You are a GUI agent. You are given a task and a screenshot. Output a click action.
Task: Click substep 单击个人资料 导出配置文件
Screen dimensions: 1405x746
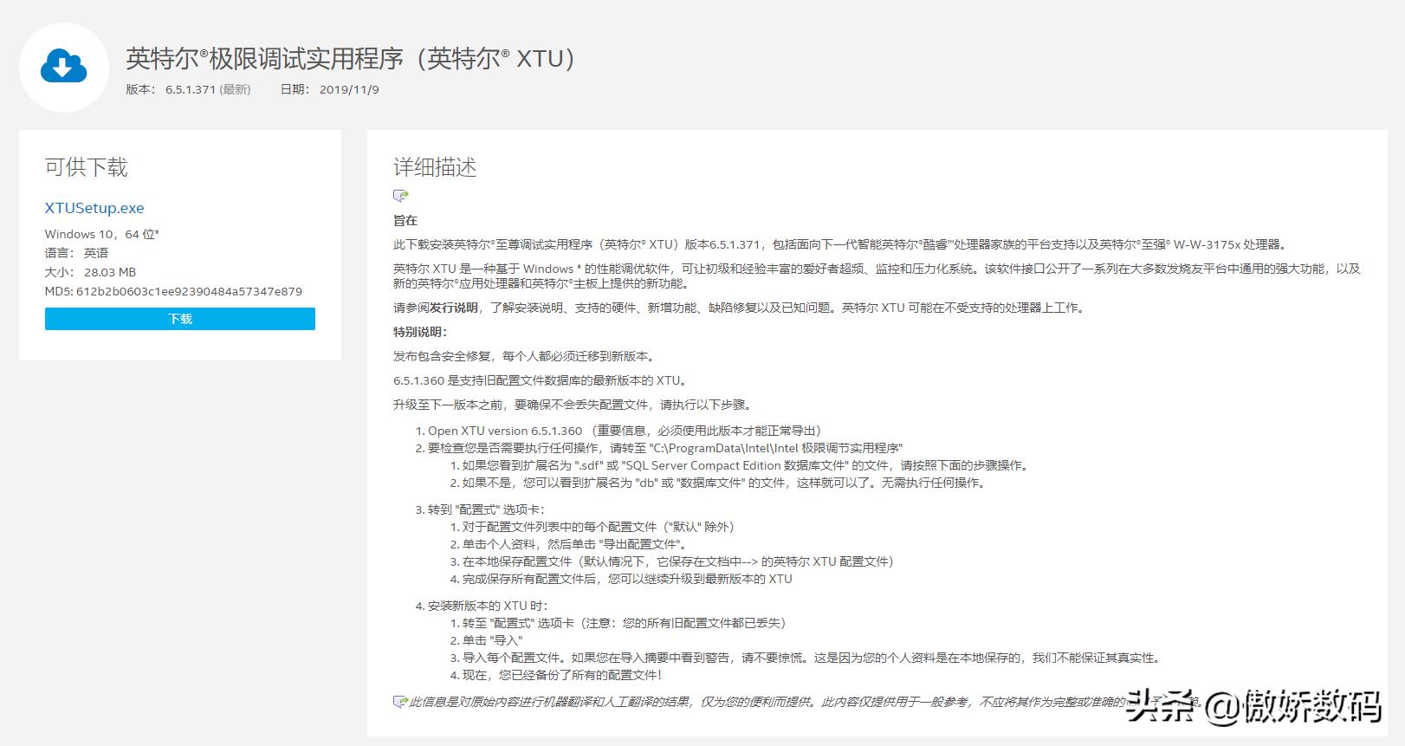click(x=570, y=544)
